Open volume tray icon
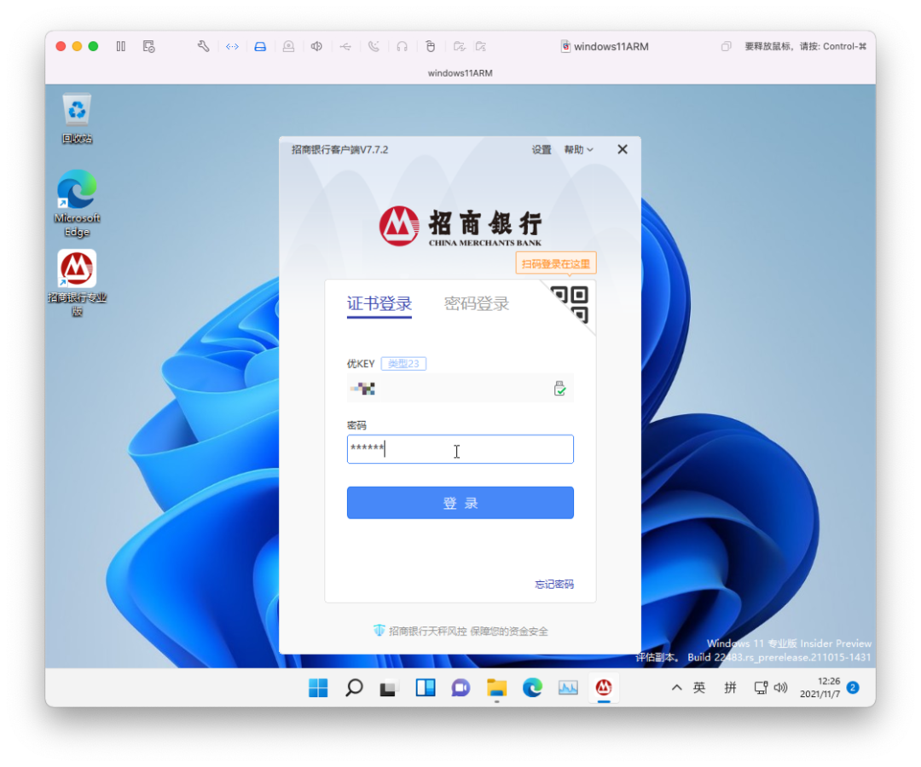The width and height of the screenshot is (921, 767). click(780, 688)
